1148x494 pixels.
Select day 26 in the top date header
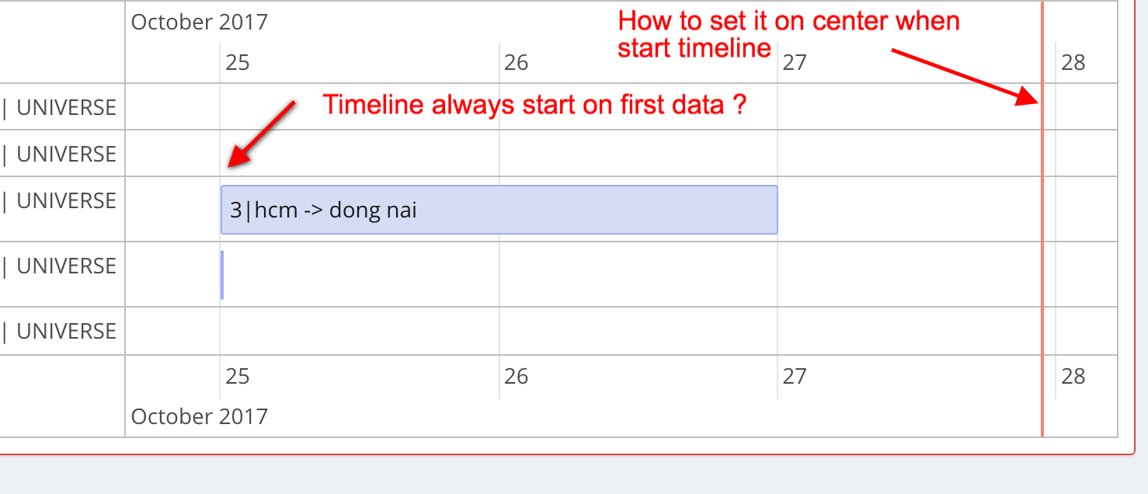point(516,61)
